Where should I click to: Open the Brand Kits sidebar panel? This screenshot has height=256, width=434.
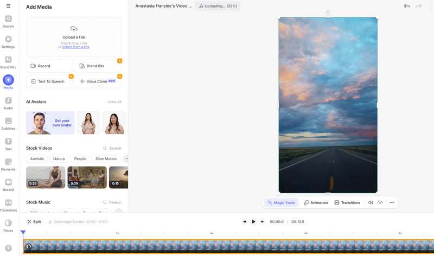8,61
